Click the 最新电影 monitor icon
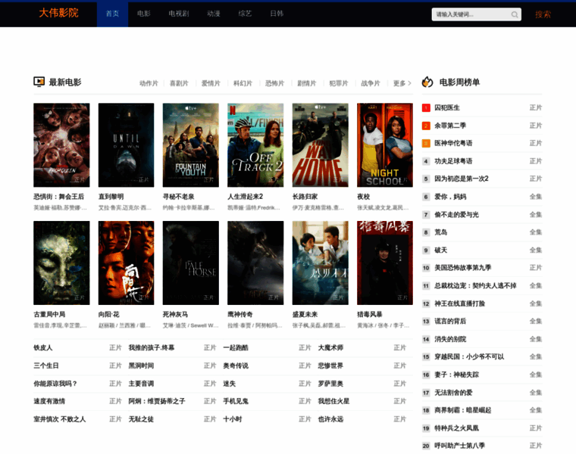576x454 pixels. coord(39,82)
